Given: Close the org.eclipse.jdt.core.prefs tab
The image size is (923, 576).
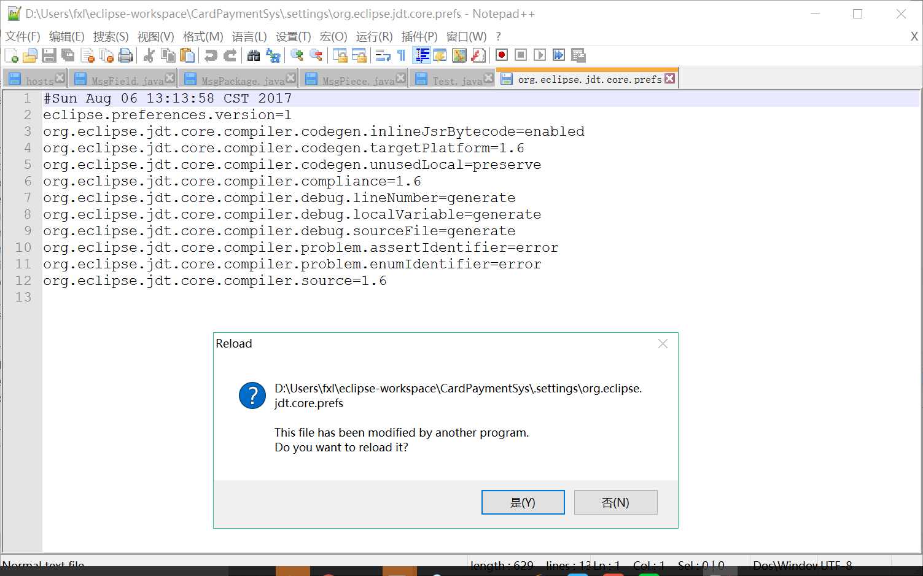Looking at the screenshot, I should (670, 78).
